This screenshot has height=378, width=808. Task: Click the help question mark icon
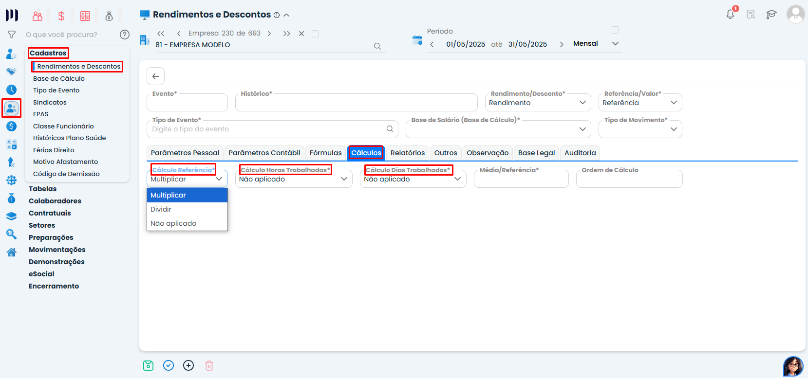[x=125, y=35]
